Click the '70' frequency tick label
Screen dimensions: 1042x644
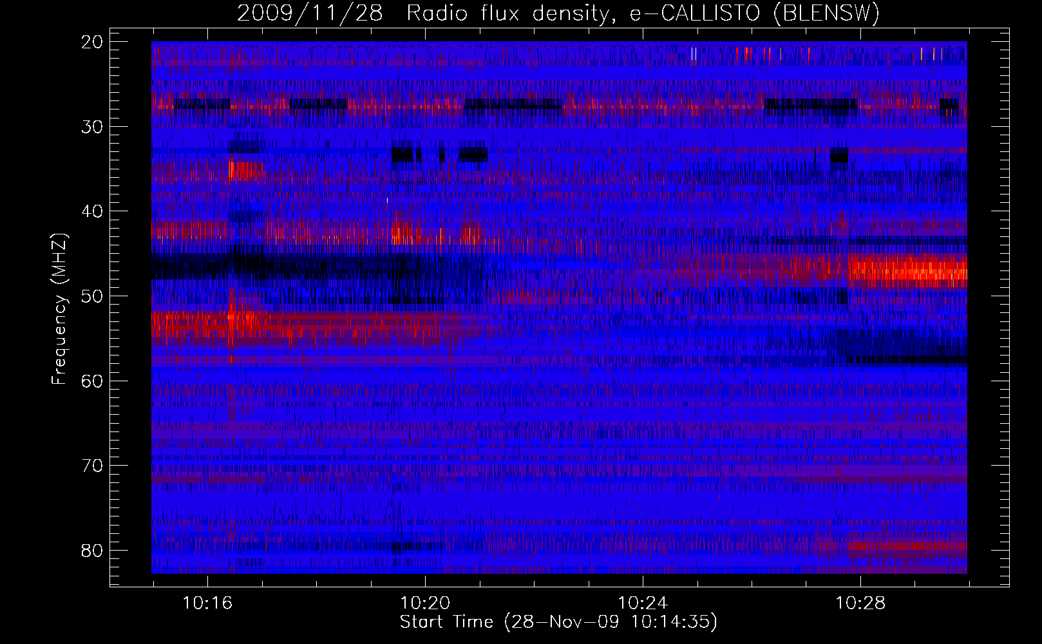93,466
